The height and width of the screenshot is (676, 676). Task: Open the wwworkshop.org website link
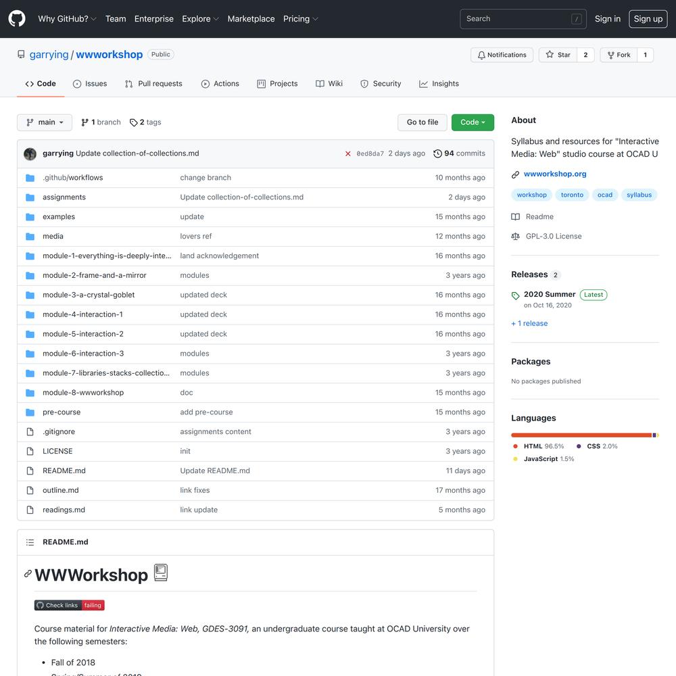pyautogui.click(x=555, y=174)
